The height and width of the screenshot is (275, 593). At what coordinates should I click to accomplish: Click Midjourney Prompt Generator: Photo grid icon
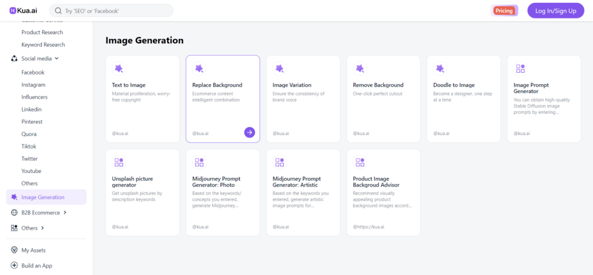[x=199, y=162]
